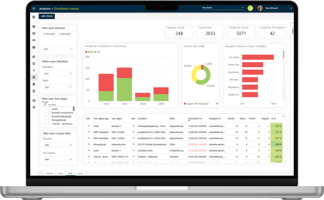
Task: Click the Analysen breadcrumb link
Action: (45, 9)
